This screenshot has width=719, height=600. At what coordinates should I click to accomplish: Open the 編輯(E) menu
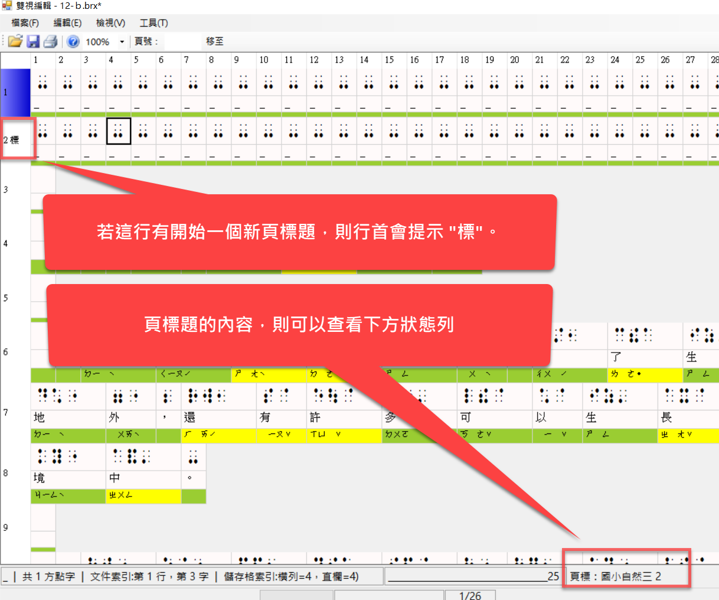pos(67,23)
